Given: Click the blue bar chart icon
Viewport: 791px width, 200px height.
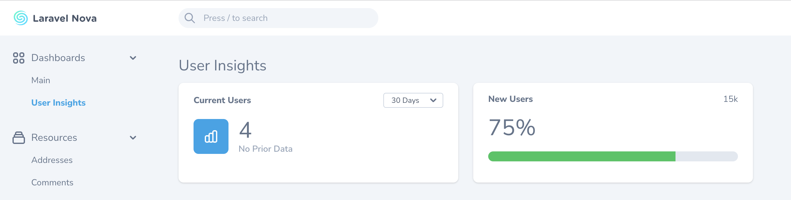Looking at the screenshot, I should pos(211,136).
